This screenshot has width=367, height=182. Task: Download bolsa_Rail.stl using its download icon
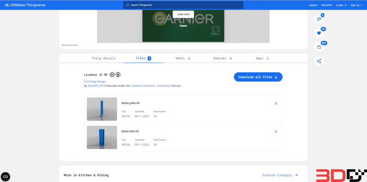[x=276, y=131]
